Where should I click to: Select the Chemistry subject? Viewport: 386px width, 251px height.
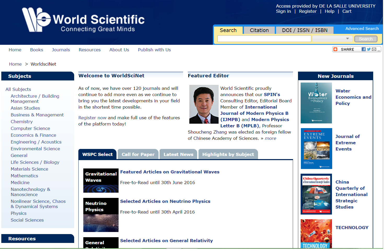[x=22, y=121]
